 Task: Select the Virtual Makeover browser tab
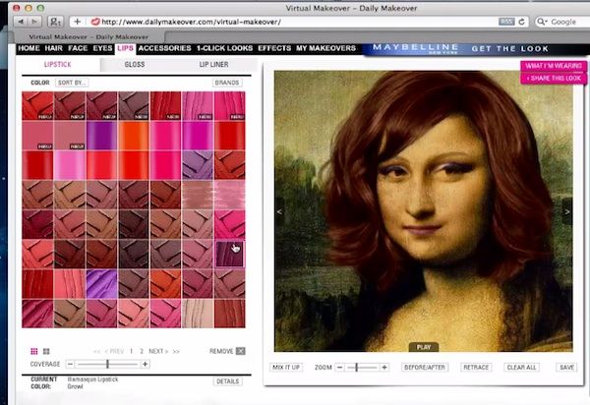(88, 36)
